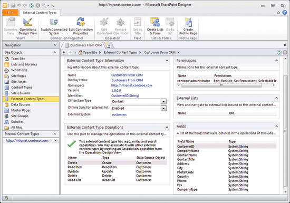Image resolution: width=290 pixels, height=203 pixels.
Task: Collapse the Site Objects section
Action: [x=55, y=53]
